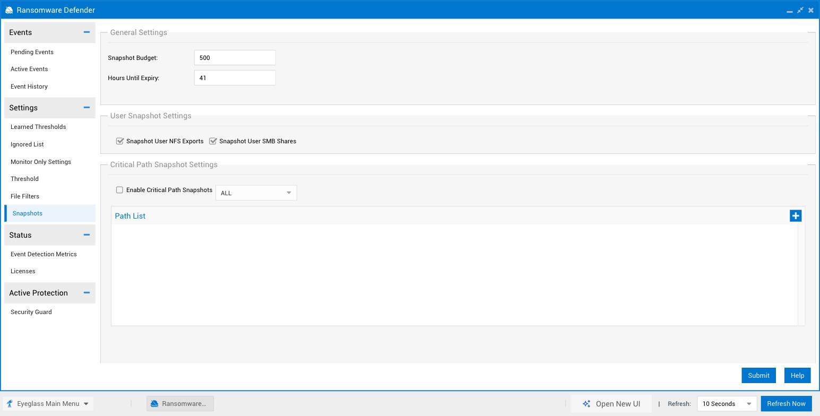Close the Ransomware Defender window
The image size is (820, 416).
pyautogui.click(x=811, y=10)
